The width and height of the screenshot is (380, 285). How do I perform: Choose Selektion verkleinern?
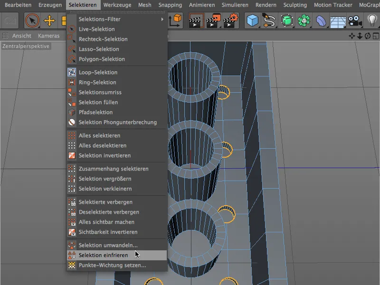117,189
